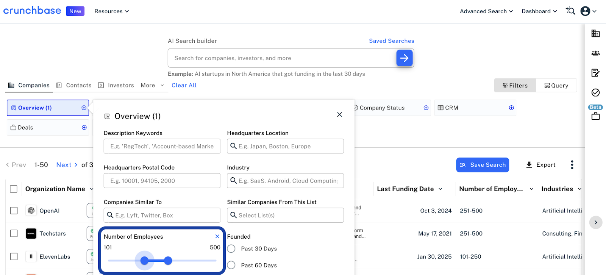Click the Companies Similar To search field
Image resolution: width=606 pixels, height=275 pixels.
coord(162,215)
